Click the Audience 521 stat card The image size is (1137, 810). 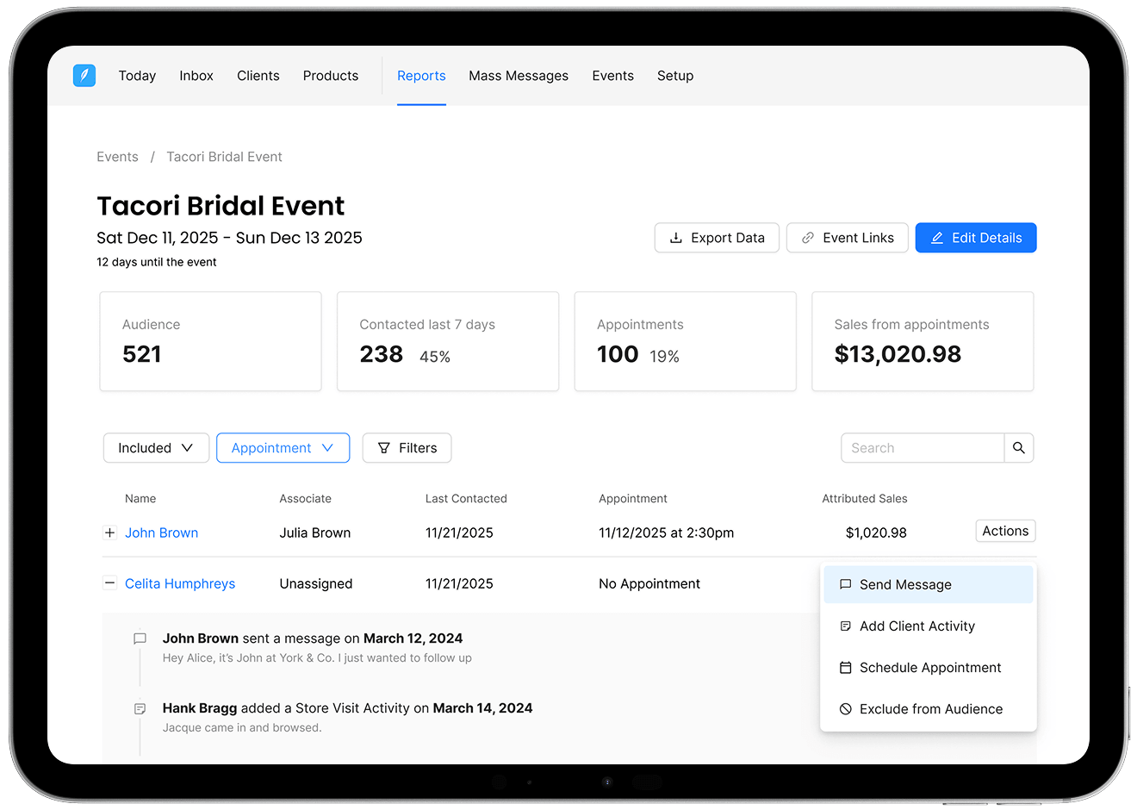click(x=211, y=341)
